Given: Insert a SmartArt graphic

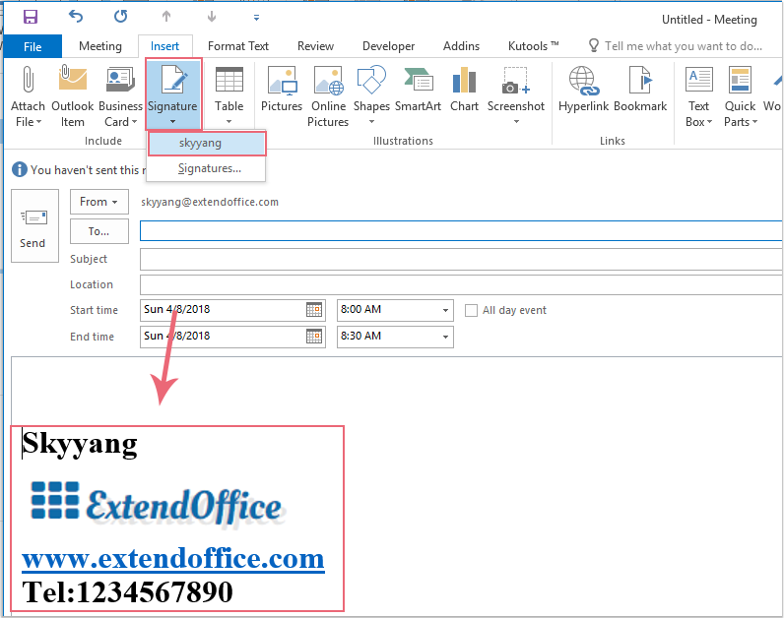Looking at the screenshot, I should point(418,90).
